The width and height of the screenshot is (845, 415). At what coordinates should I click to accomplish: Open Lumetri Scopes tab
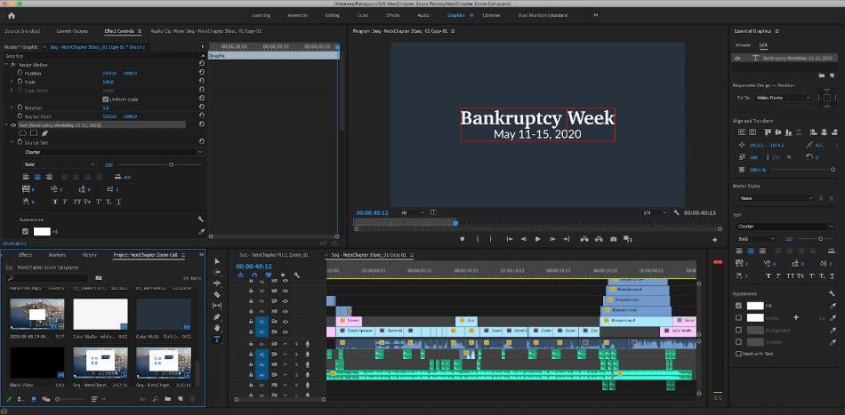pyautogui.click(x=73, y=31)
